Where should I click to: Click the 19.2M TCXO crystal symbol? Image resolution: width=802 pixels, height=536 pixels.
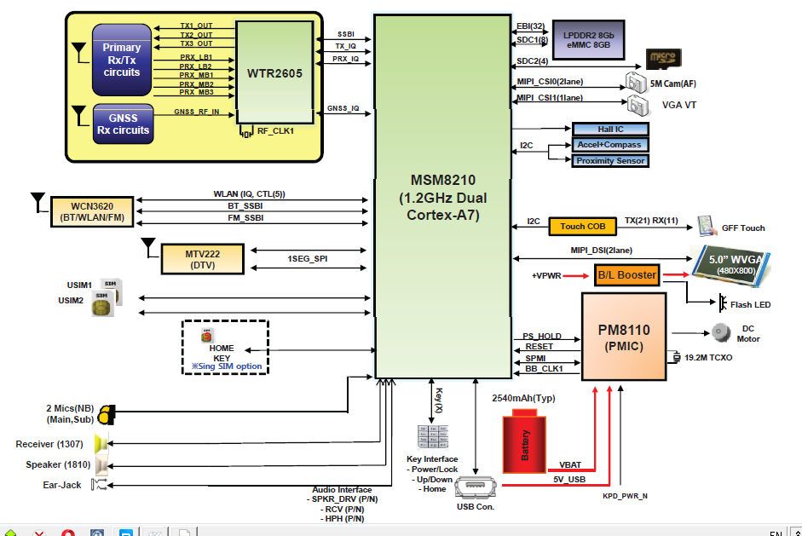coord(676,357)
